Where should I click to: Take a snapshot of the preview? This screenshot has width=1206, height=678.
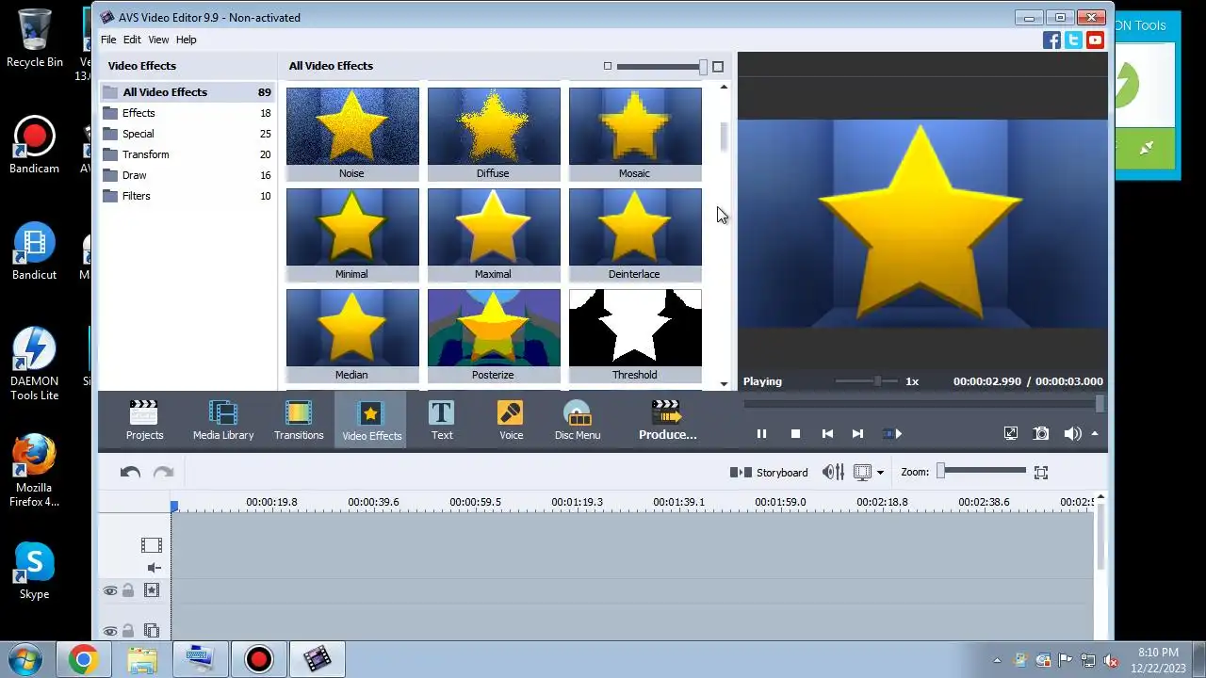(1041, 434)
